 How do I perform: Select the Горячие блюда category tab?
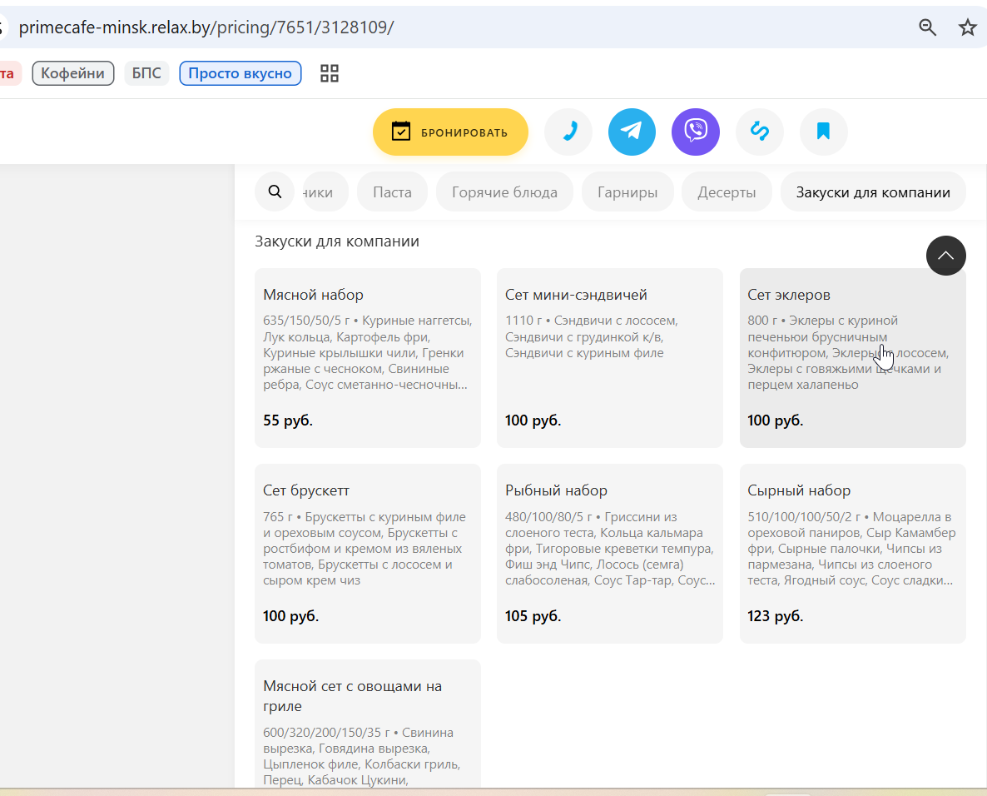point(504,192)
